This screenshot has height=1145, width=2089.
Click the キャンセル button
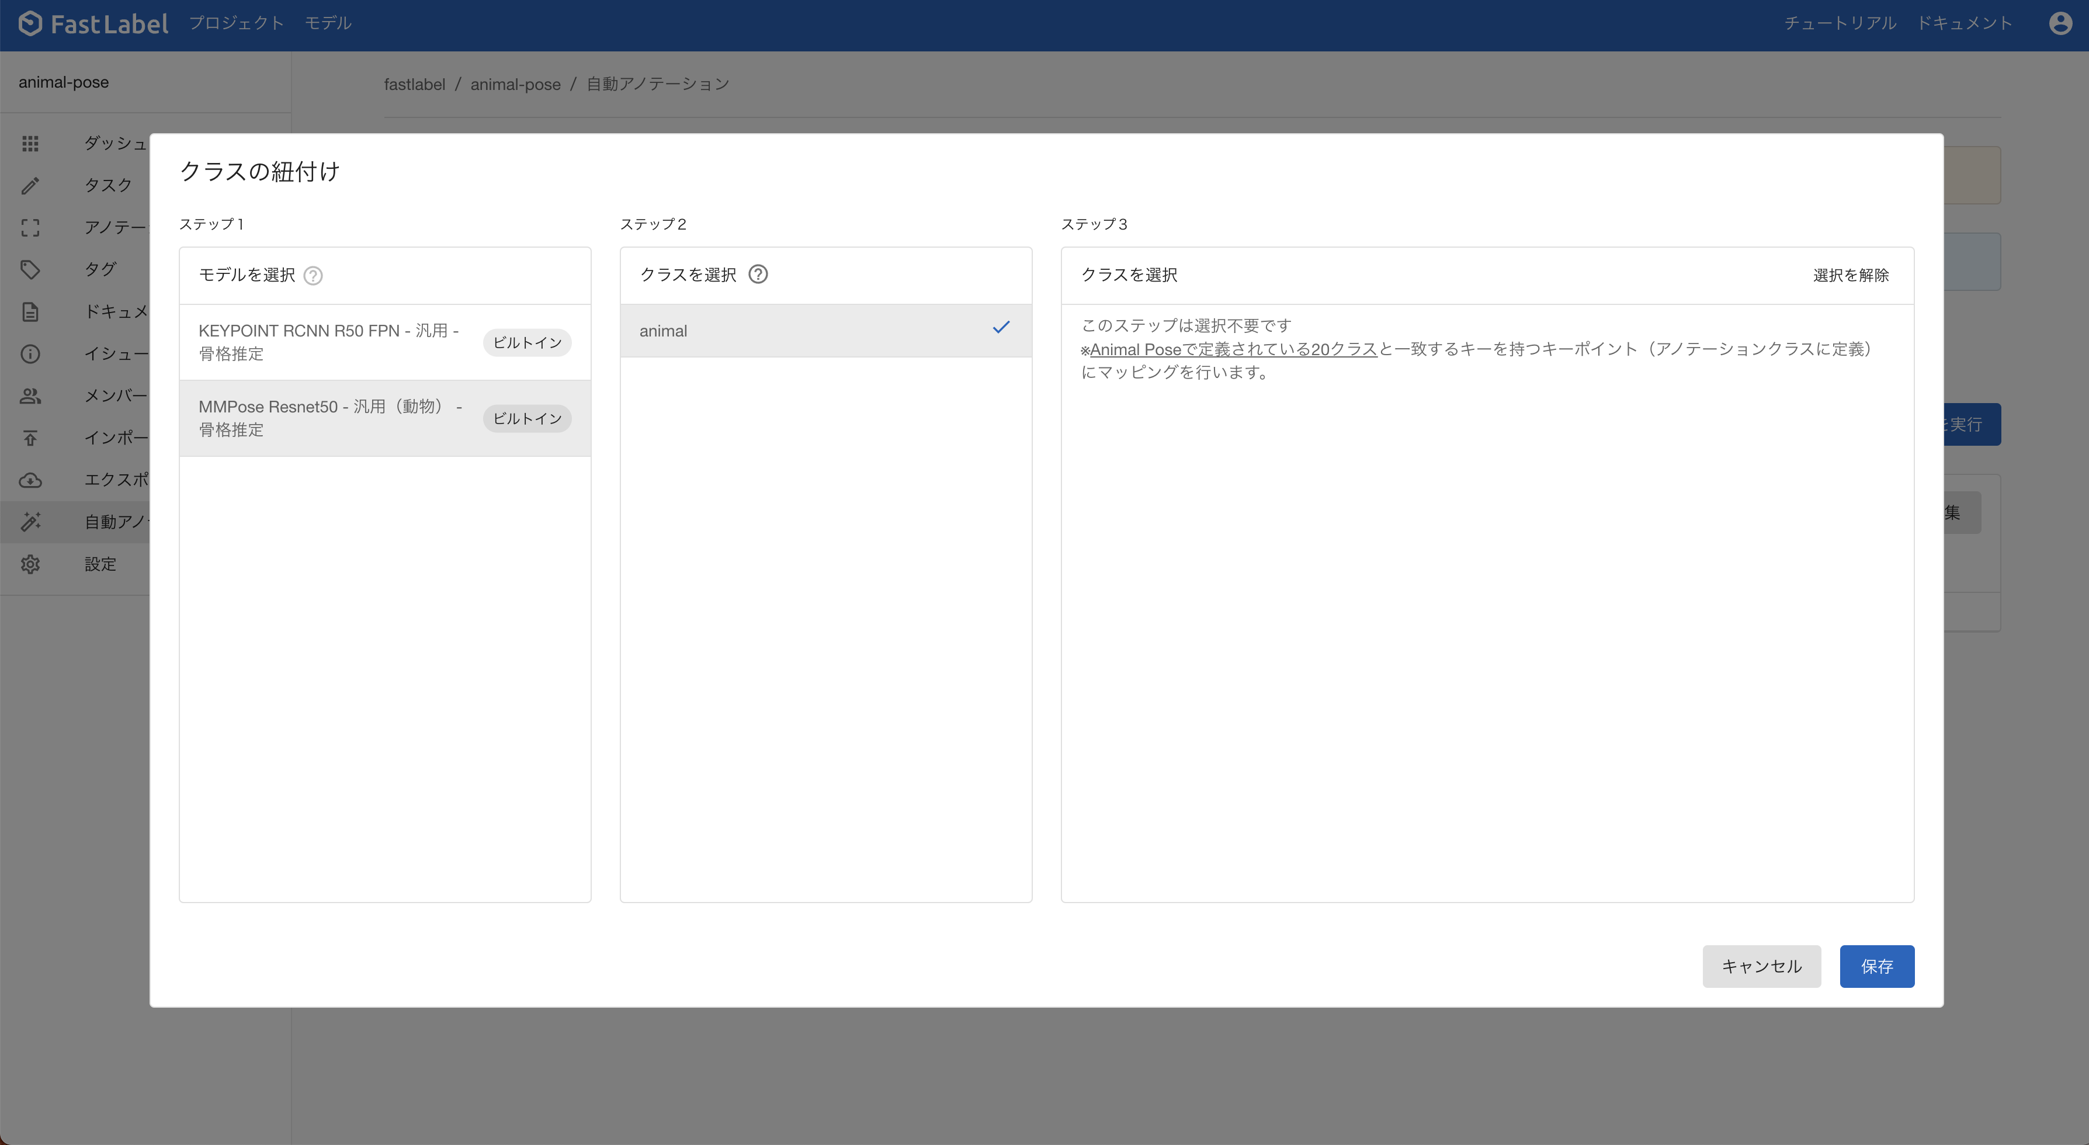(1761, 967)
